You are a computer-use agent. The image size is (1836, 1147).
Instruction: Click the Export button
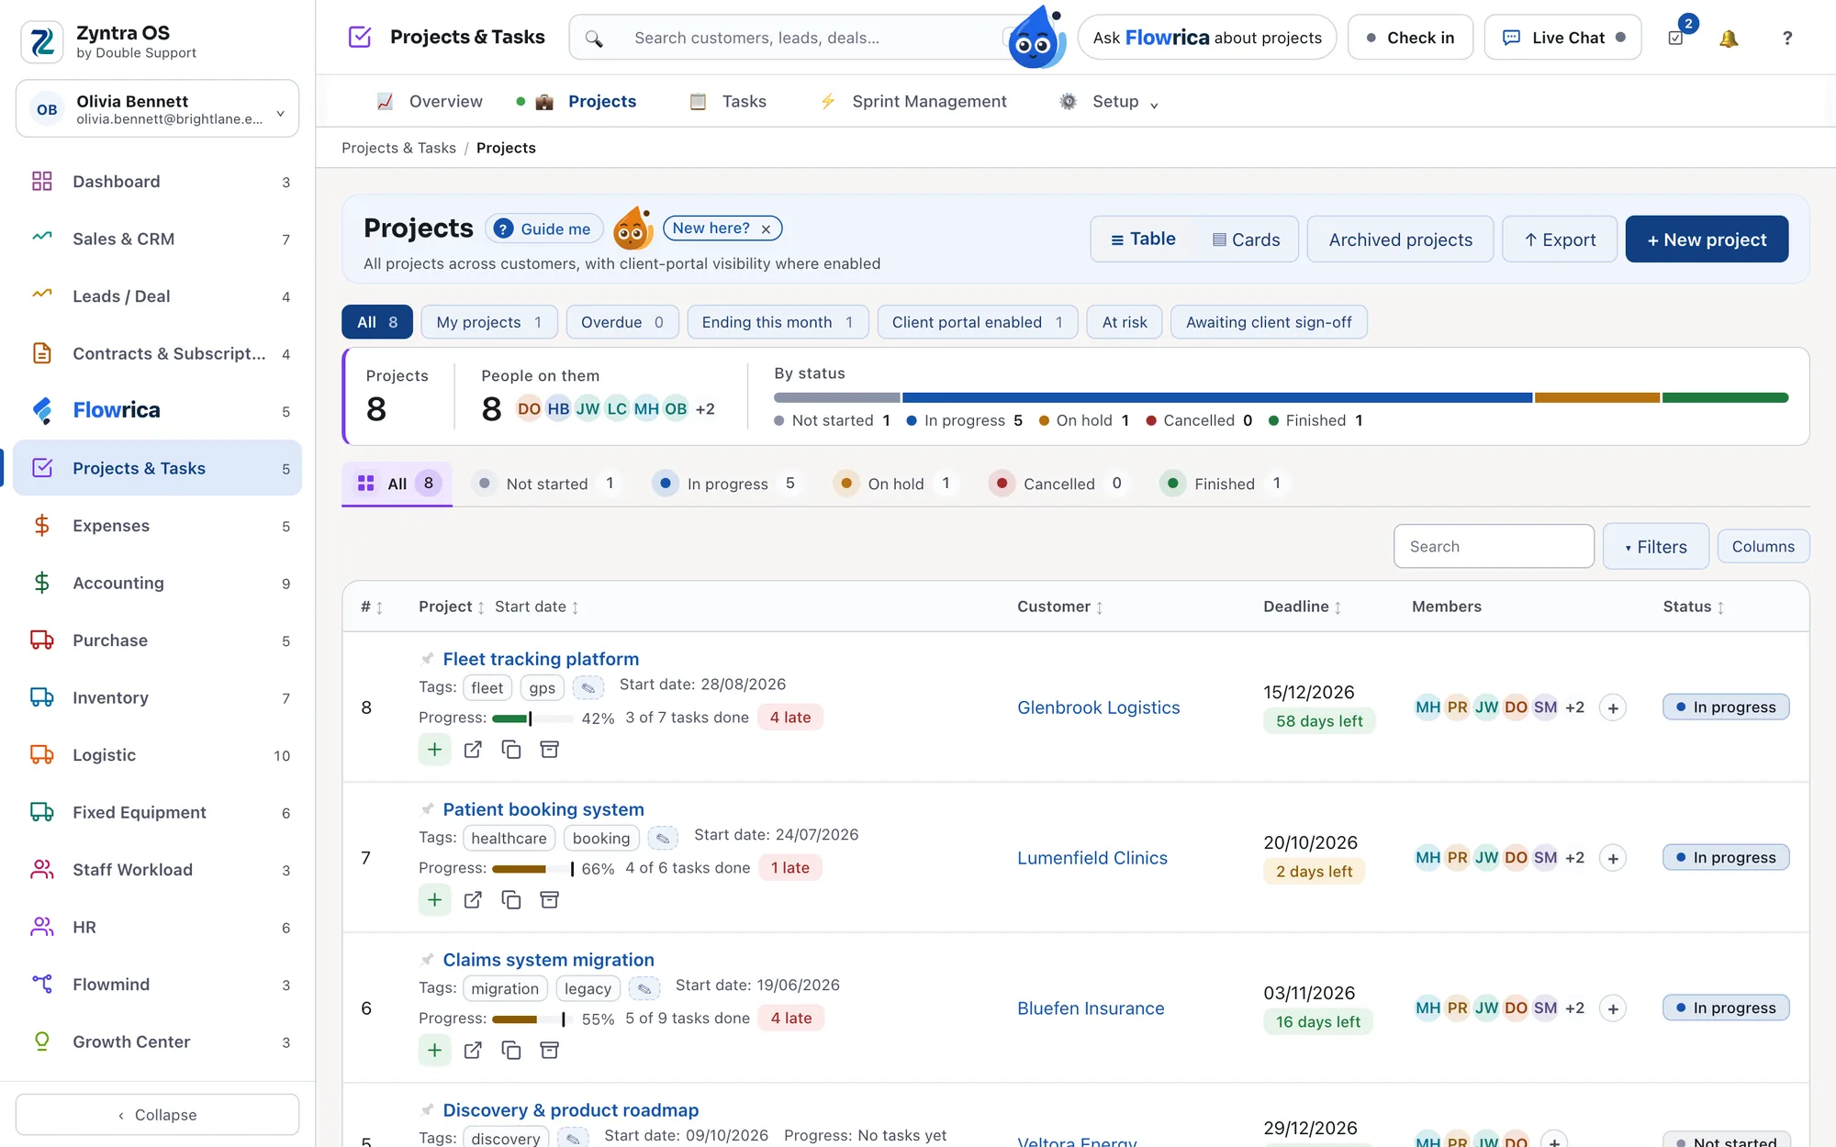tap(1560, 239)
